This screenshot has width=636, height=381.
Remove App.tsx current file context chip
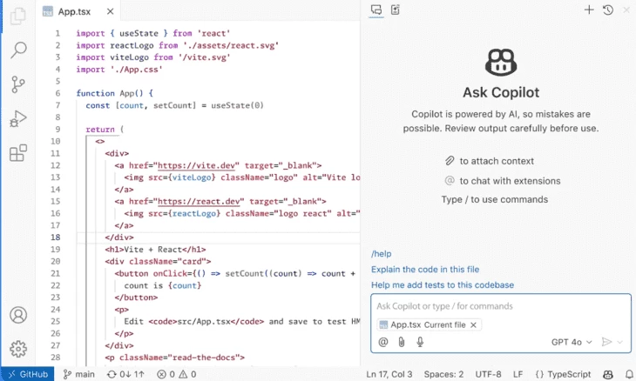473,324
